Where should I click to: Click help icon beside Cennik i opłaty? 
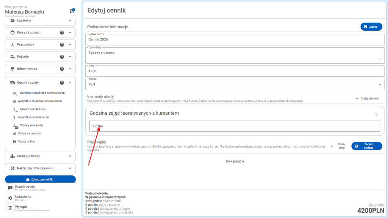click(62, 83)
